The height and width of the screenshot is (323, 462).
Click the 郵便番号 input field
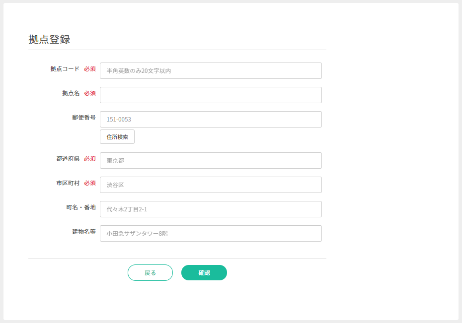coord(211,120)
